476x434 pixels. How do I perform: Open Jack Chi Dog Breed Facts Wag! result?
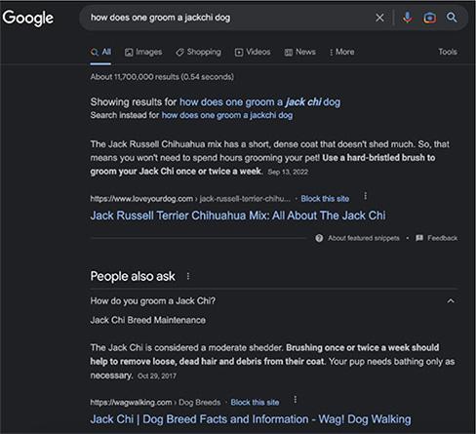[x=251, y=419]
